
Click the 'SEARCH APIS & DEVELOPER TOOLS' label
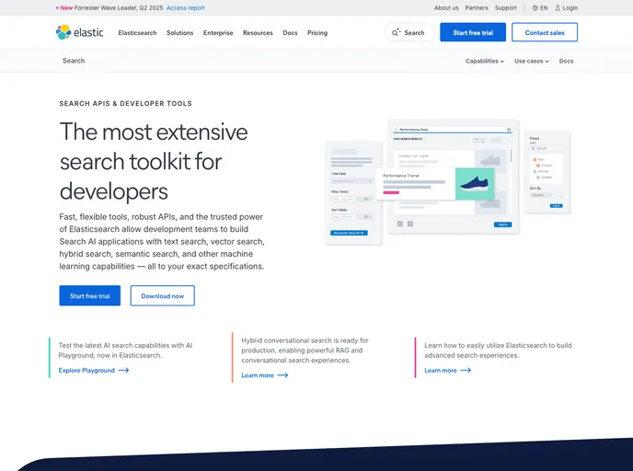pyautogui.click(x=125, y=103)
